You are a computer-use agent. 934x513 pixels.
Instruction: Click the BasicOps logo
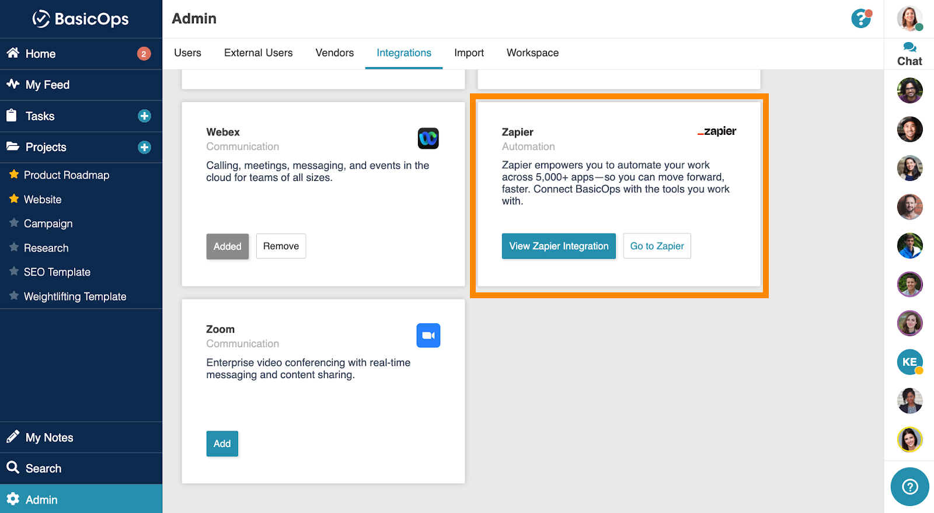tap(81, 19)
